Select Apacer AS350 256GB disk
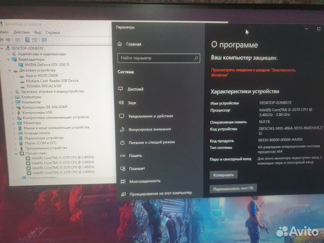The width and height of the screenshot is (324, 243). [x=42, y=76]
